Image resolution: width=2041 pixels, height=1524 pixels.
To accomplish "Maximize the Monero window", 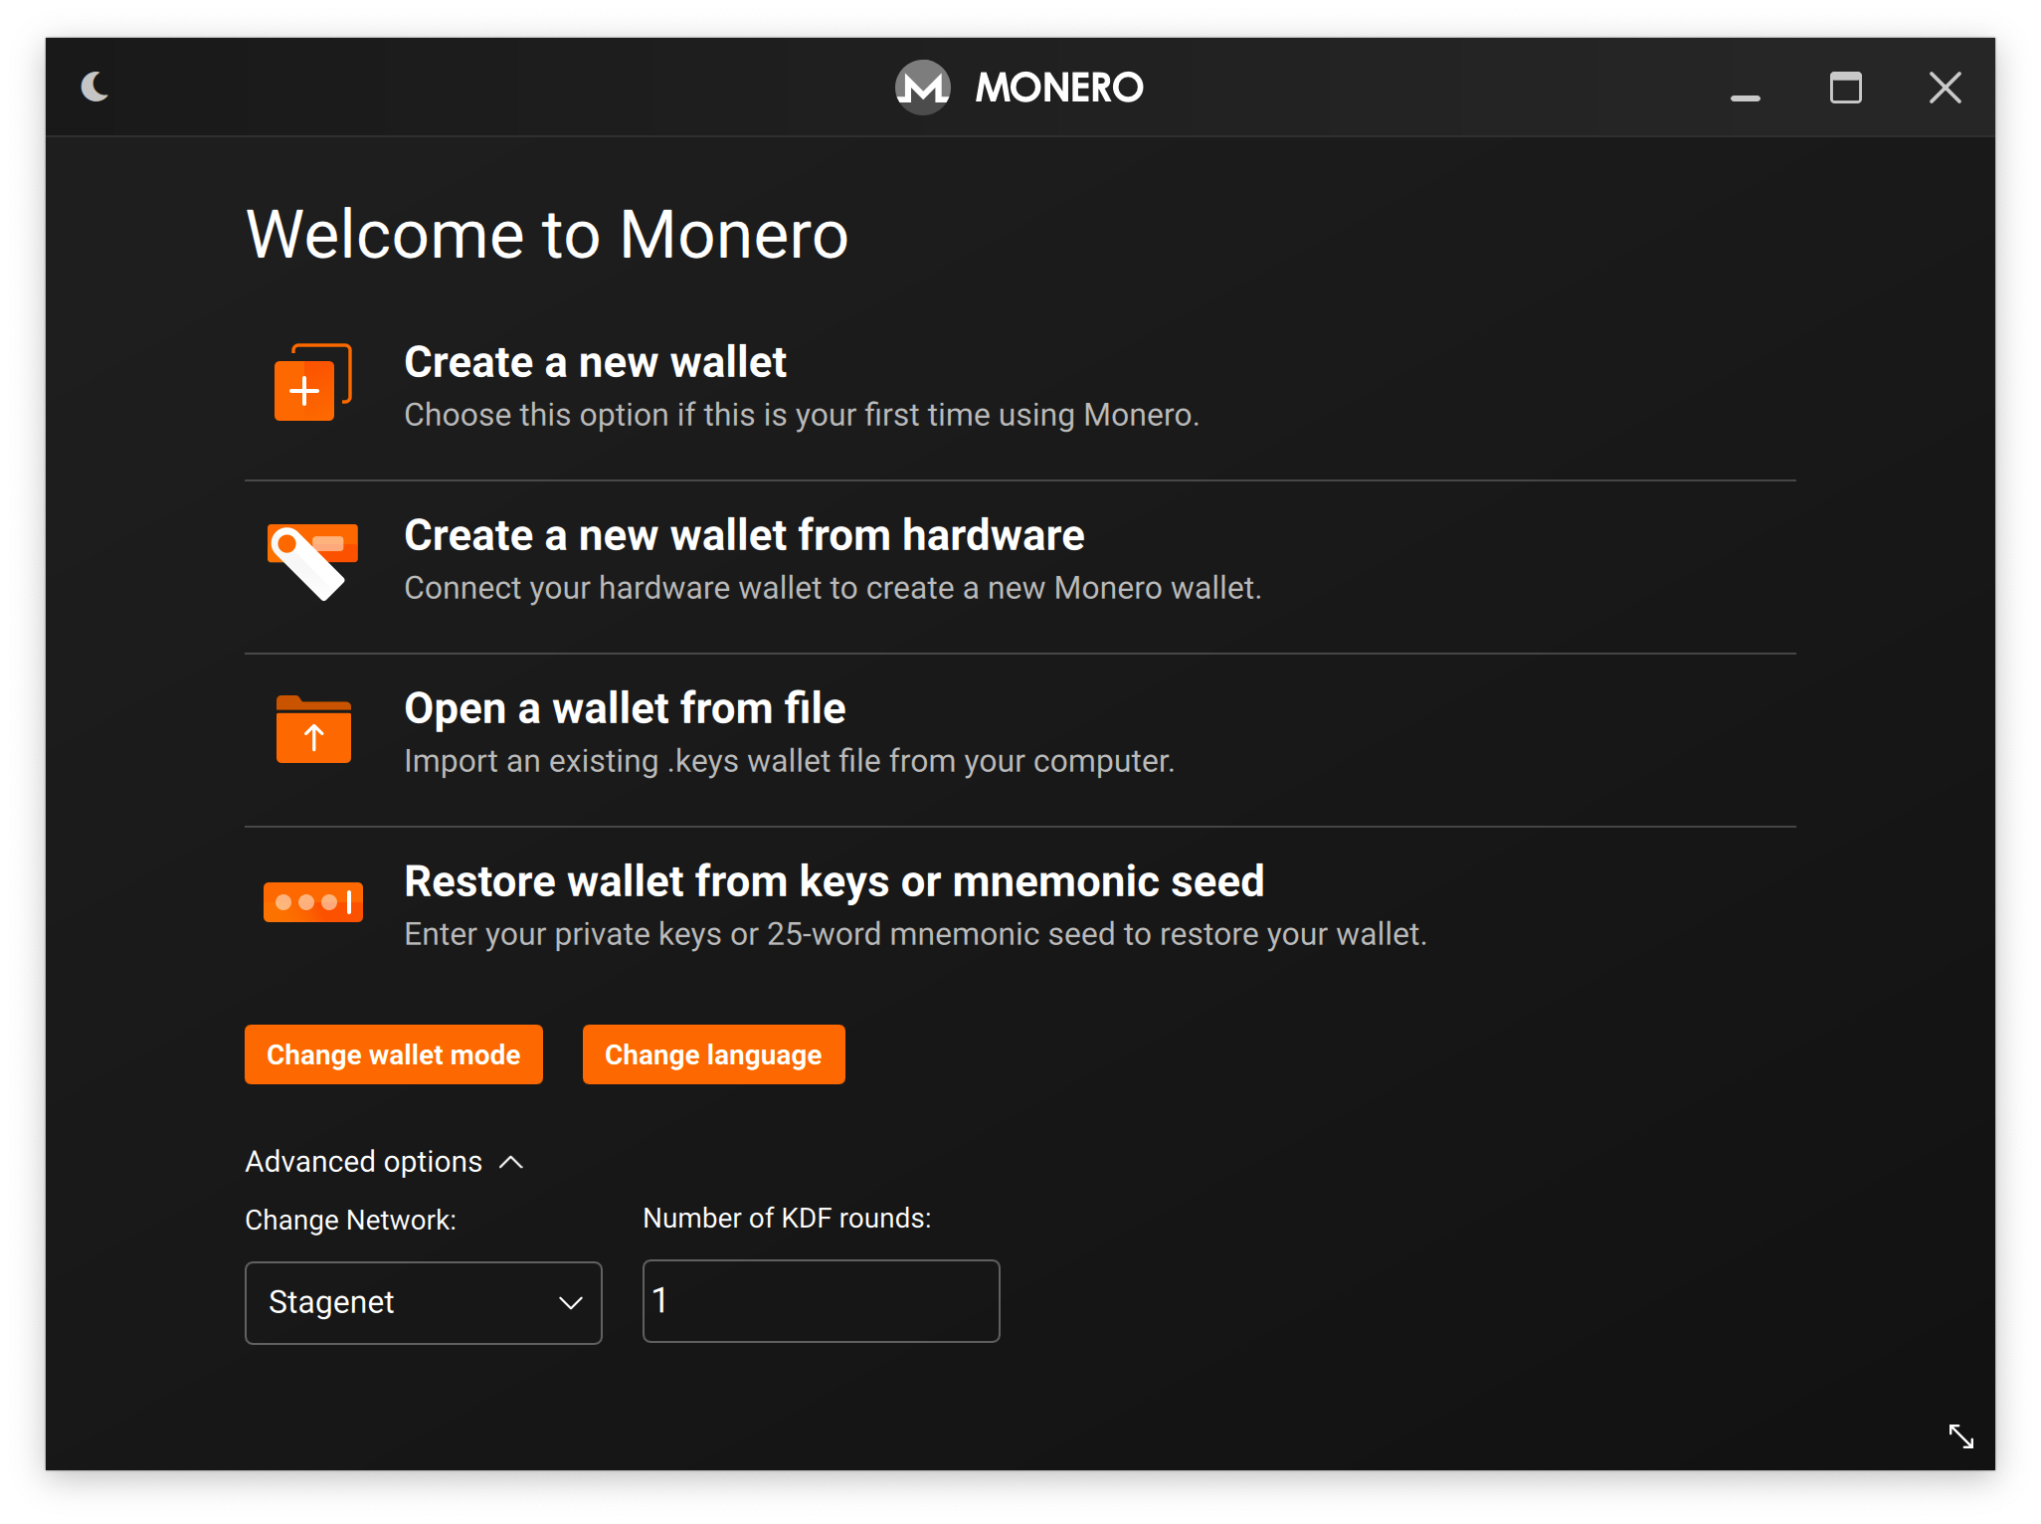I will tap(1846, 88).
